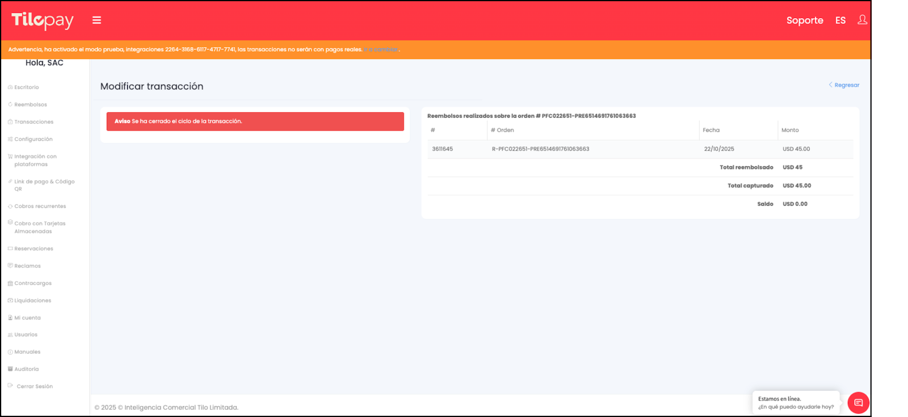Image resolution: width=908 pixels, height=417 pixels.
Task: Open the live chat bubble icon
Action: (858, 403)
